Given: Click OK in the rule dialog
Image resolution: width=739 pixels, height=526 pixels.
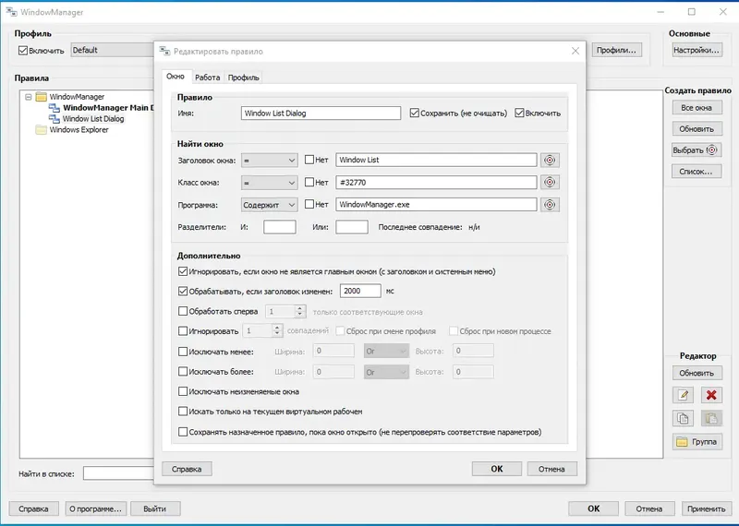Looking at the screenshot, I should (x=497, y=469).
